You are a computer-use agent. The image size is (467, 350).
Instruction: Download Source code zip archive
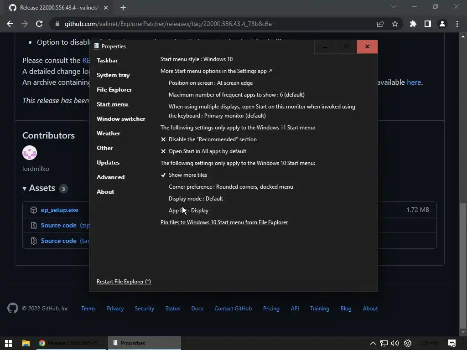[x=65, y=225]
